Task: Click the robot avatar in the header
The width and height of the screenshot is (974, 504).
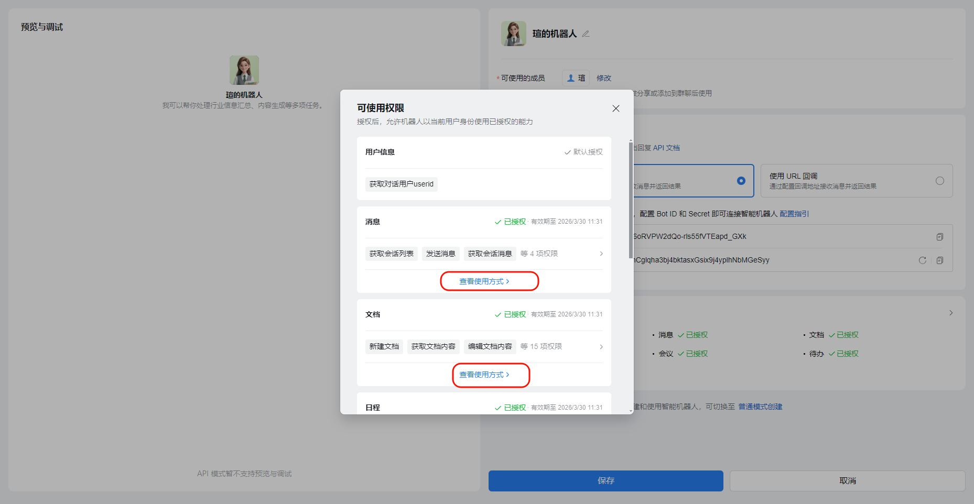Action: (x=514, y=34)
